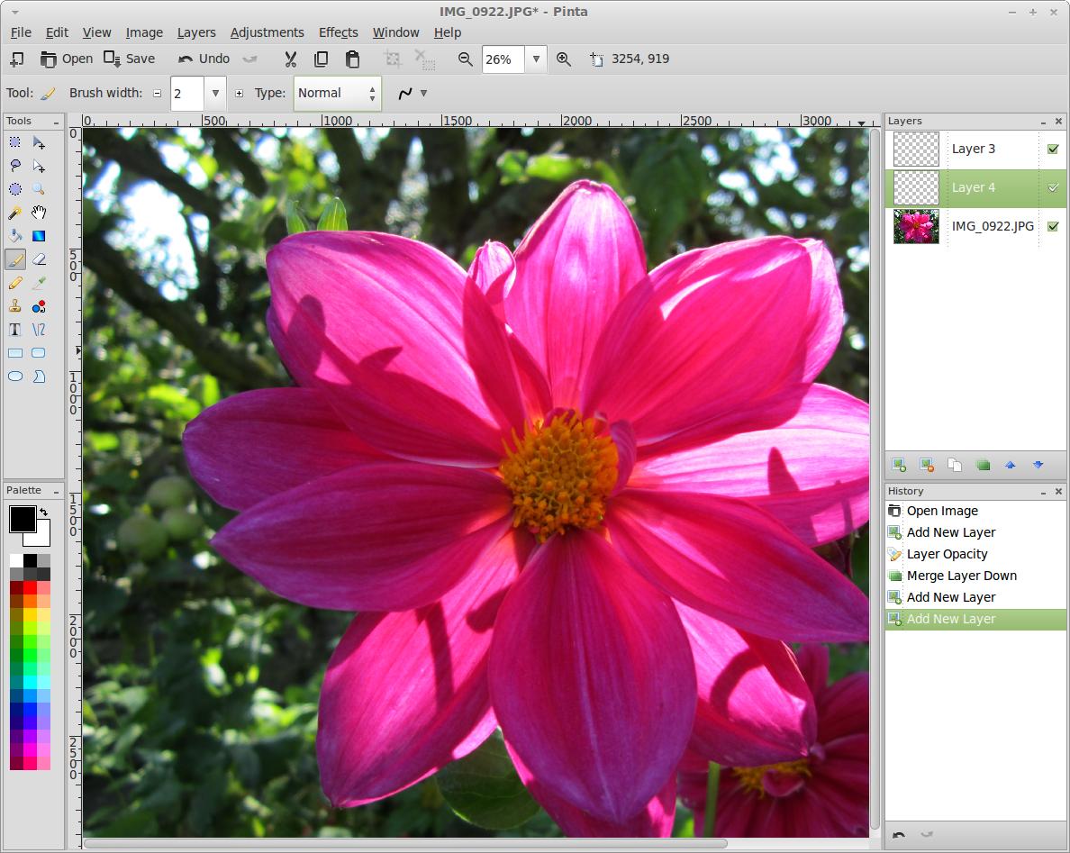Click the Open button
Screen dimensions: 1070x853
(66, 59)
